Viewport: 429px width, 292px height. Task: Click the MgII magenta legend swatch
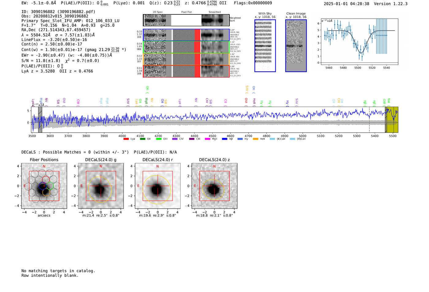point(208,139)
